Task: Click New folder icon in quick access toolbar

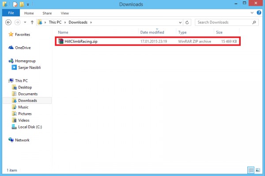Action: click(22, 4)
